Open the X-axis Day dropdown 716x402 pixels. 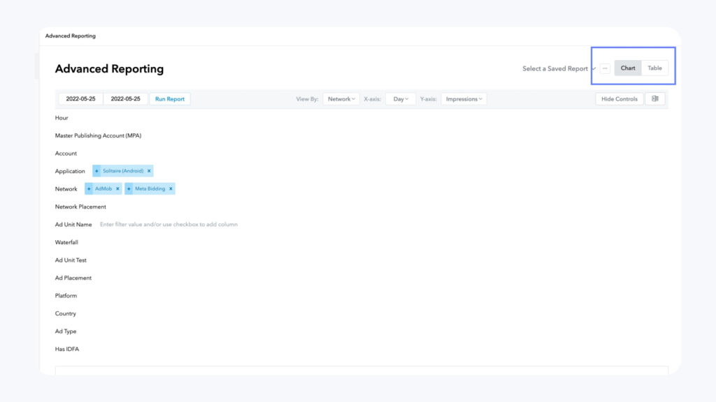[401, 99]
